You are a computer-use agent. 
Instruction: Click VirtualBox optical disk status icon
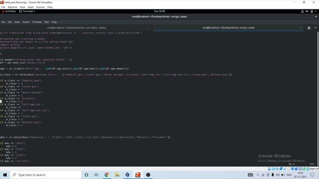[274, 169]
